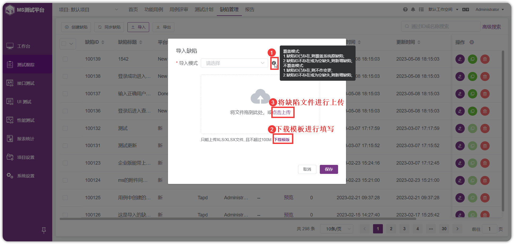Click the cloud upload icon in the dialog
Image resolution: width=514 pixels, height=244 pixels.
pyautogui.click(x=260, y=96)
